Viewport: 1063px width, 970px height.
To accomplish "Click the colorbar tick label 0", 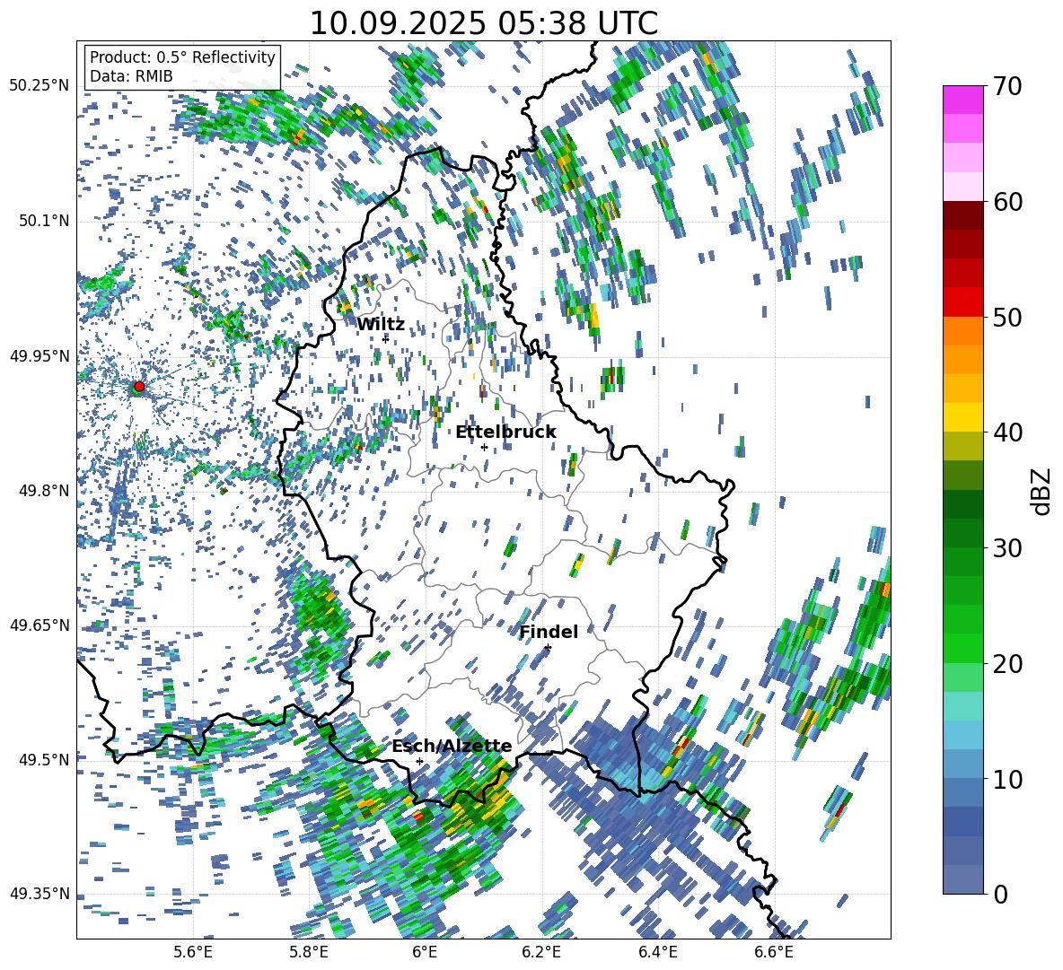I will pyautogui.click(x=1000, y=894).
